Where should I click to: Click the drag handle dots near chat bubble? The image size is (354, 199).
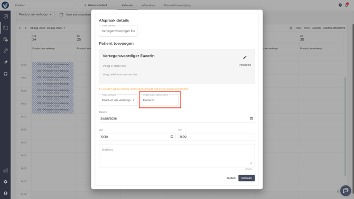[338, 191]
